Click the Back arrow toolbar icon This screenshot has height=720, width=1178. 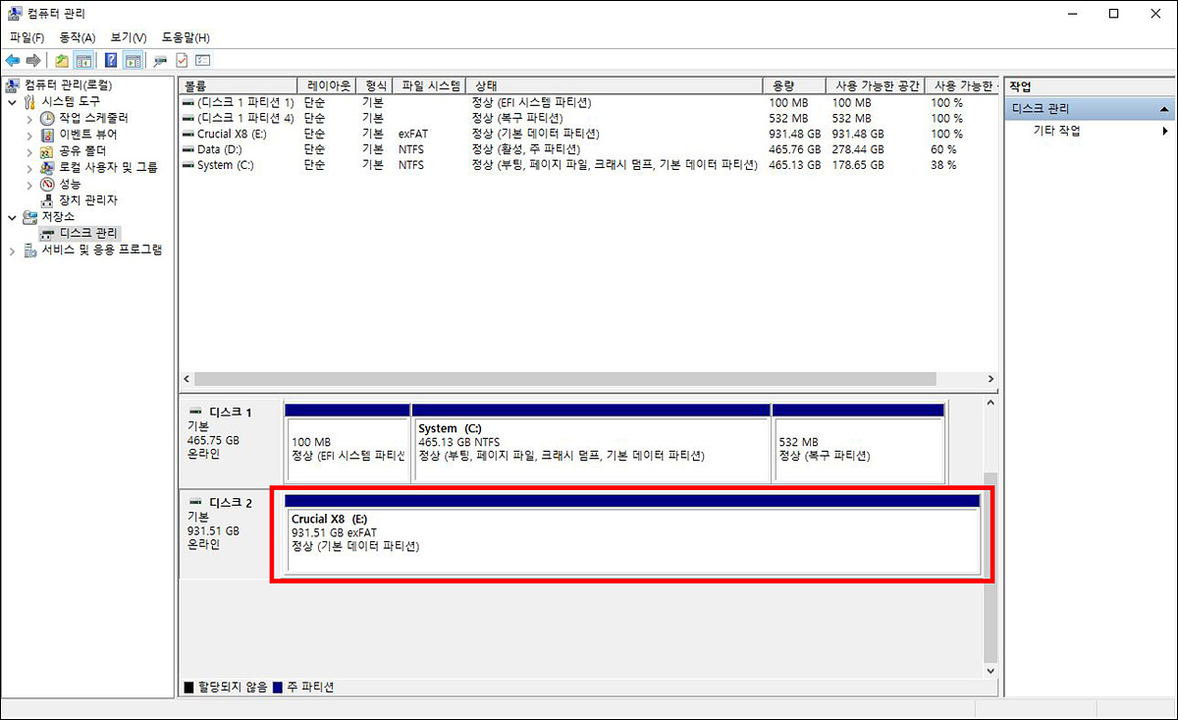13,60
